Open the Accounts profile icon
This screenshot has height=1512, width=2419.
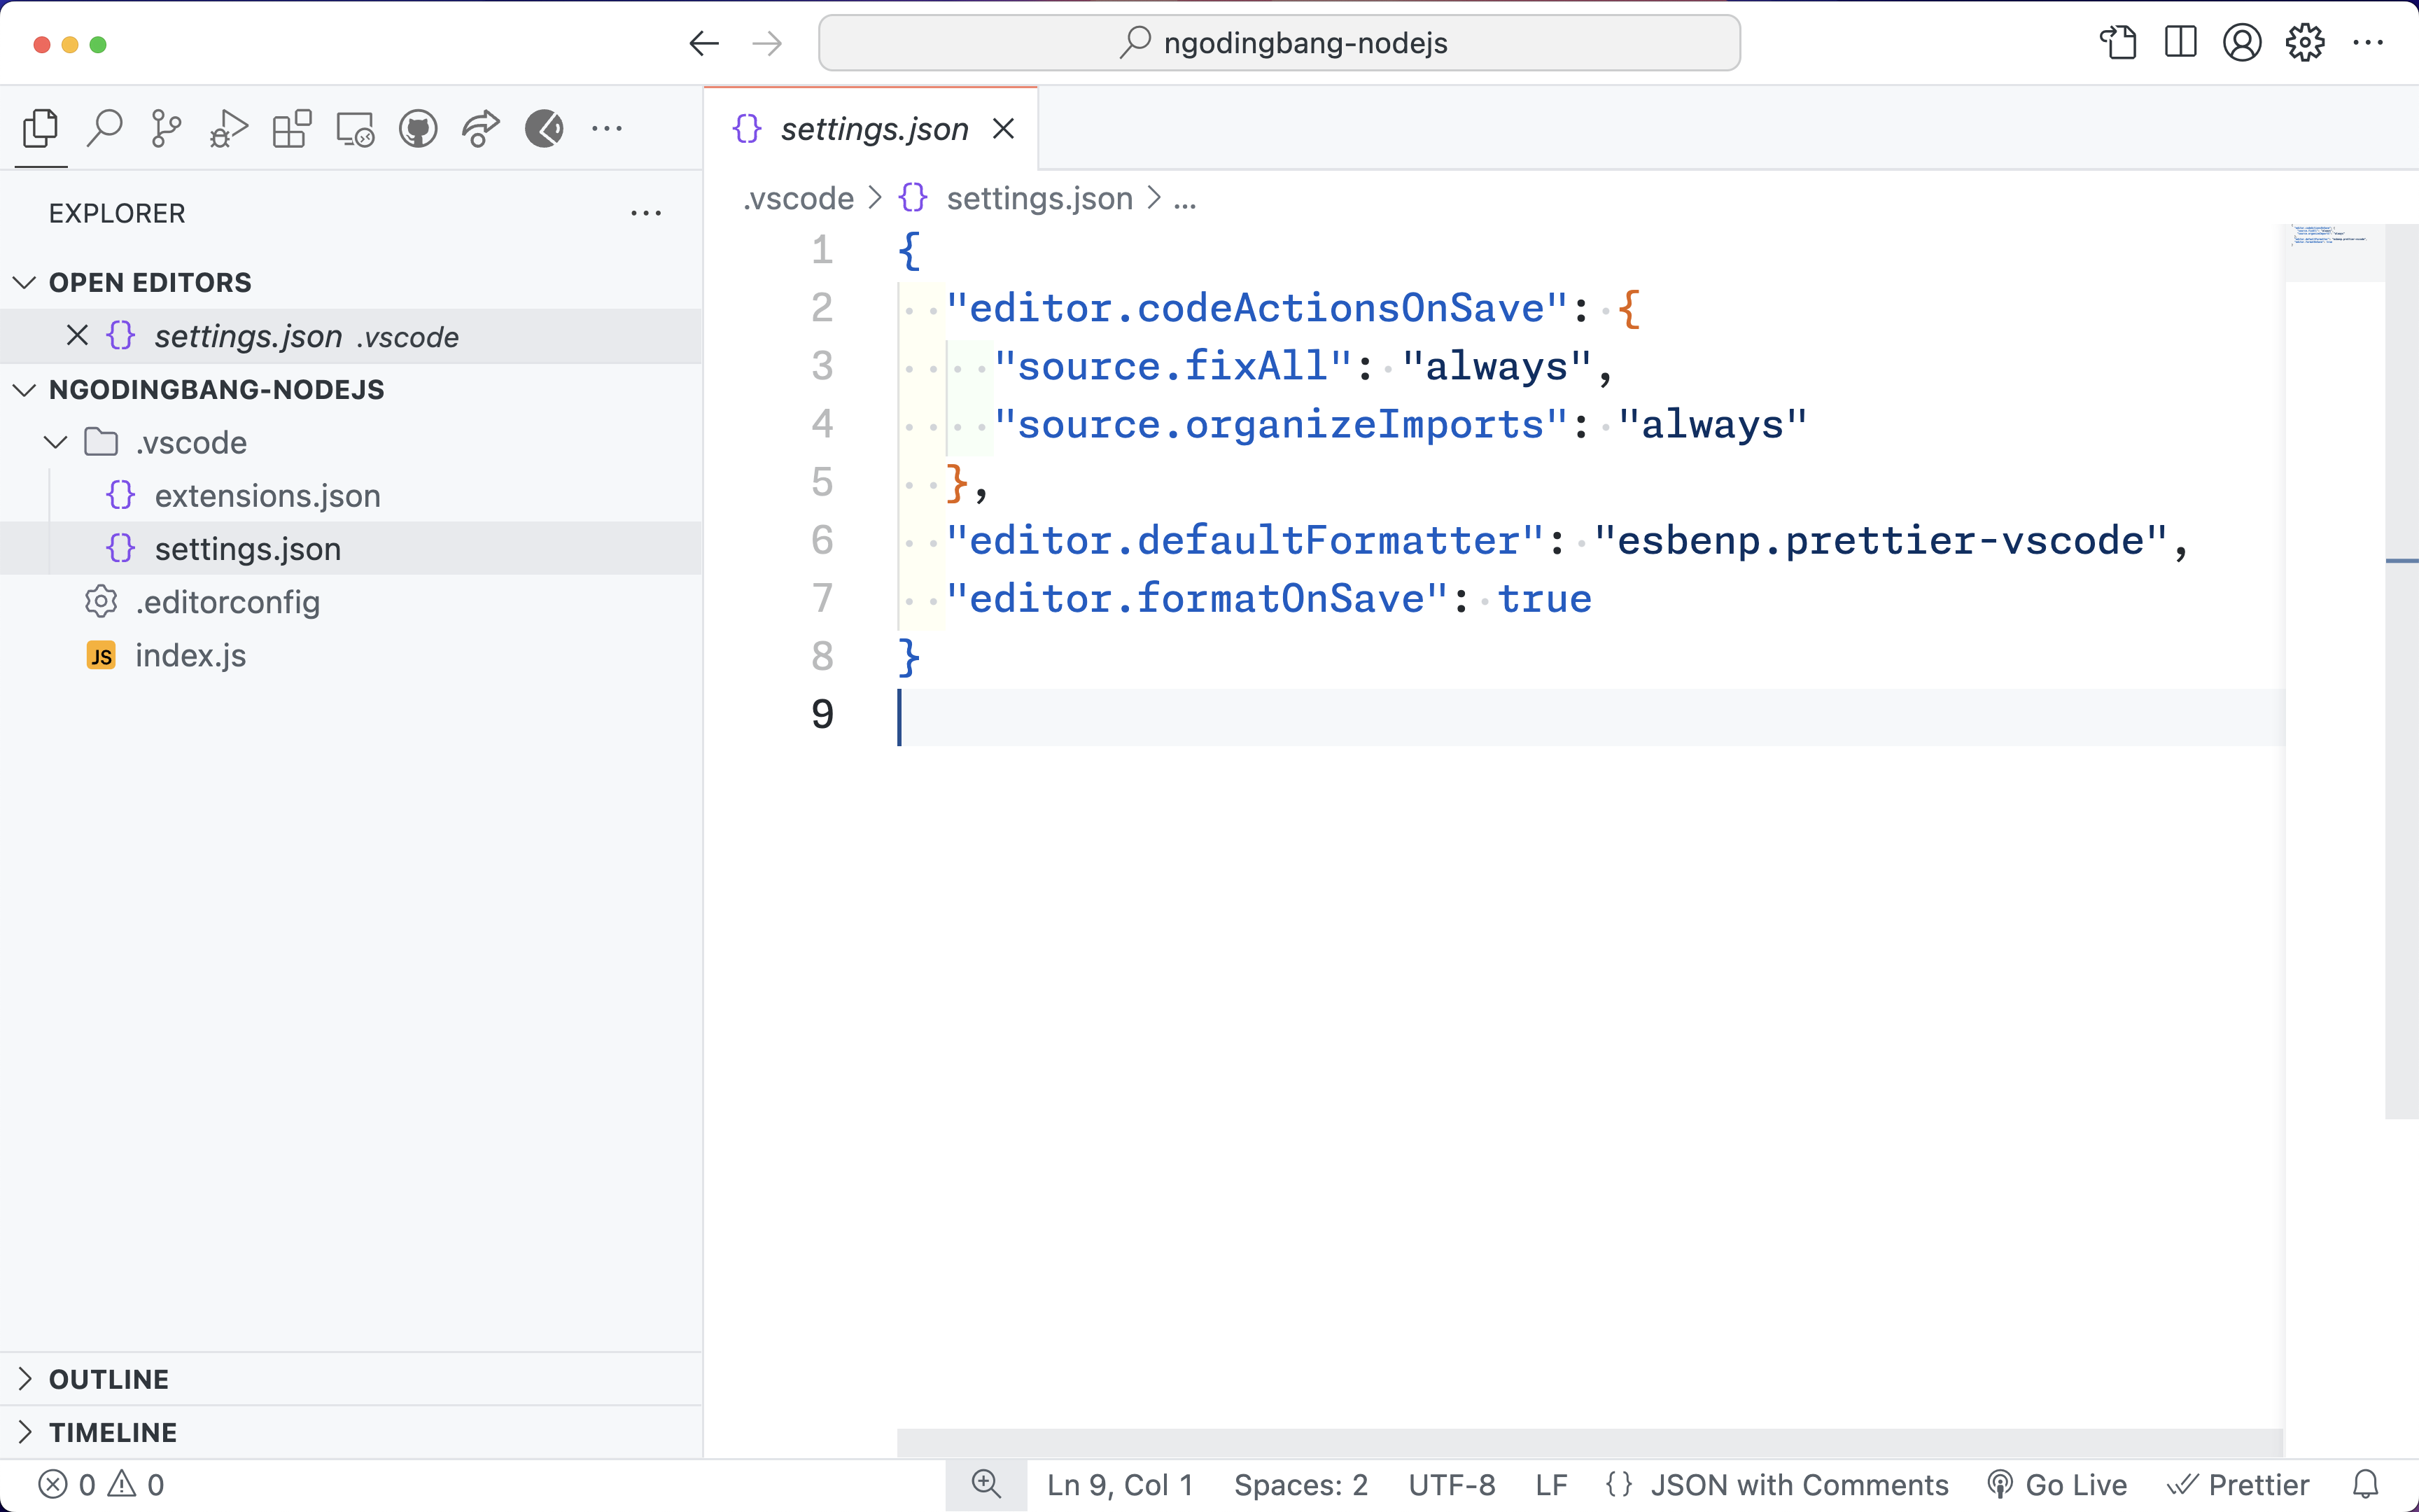[x=2242, y=43]
